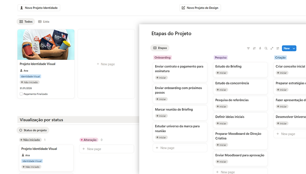Open Definir ideias iniciais card
306x174 pixels.
pyautogui.click(x=240, y=120)
